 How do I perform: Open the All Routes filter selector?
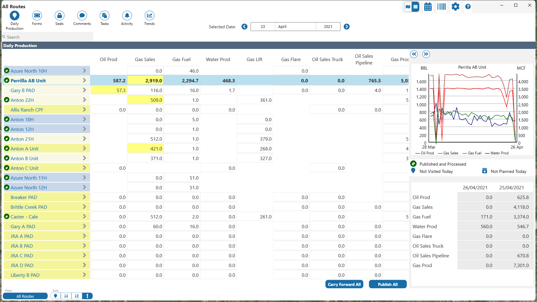(25, 296)
